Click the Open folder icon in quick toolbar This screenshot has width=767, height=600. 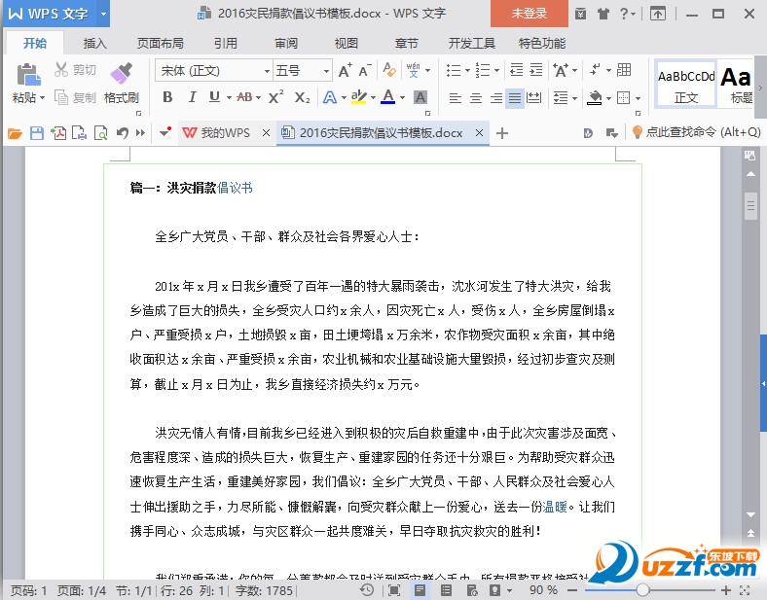[x=16, y=133]
